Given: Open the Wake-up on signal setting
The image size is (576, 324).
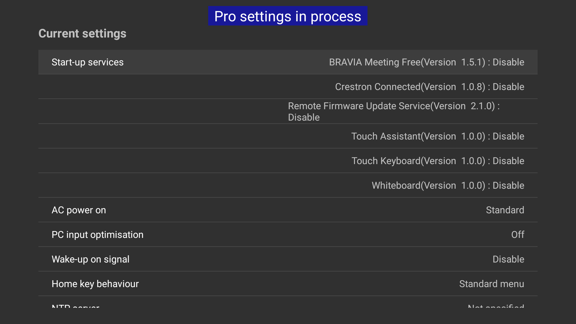Looking at the screenshot, I should (x=90, y=259).
